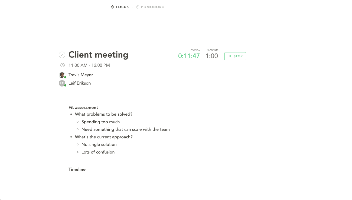This screenshot has width=352, height=200.
Task: Open attendee Leif Erikson's name
Action: point(79,83)
